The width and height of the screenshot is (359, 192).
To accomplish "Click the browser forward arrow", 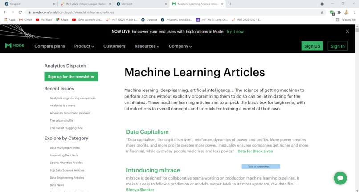I will coord(12,12).
